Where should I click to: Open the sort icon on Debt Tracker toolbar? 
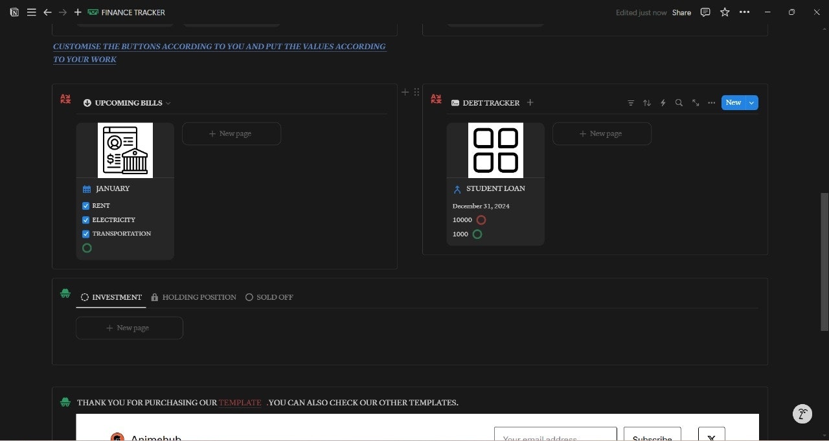coord(646,102)
